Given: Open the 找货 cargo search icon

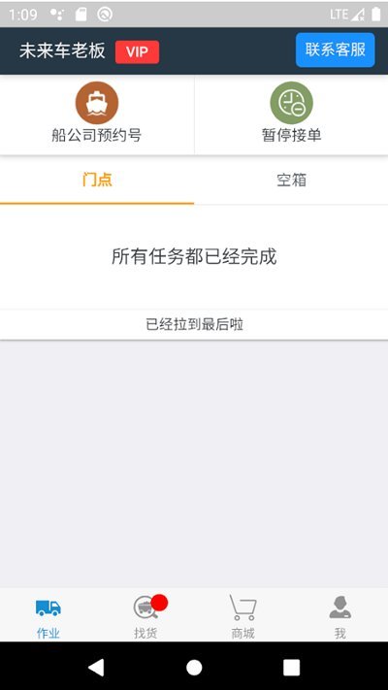Looking at the screenshot, I should (x=145, y=608).
